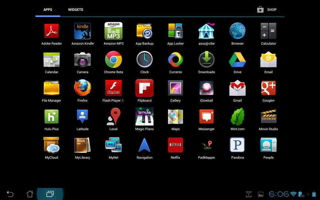
Task: Open App Locker
Action: coord(175,31)
